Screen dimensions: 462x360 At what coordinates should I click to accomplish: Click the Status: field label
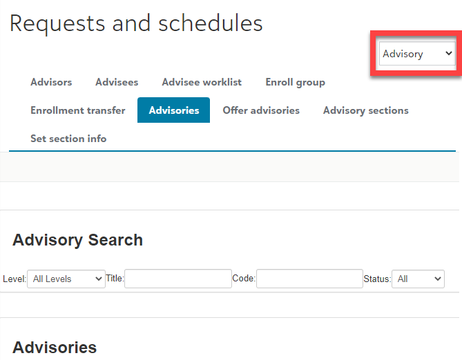tap(377, 279)
